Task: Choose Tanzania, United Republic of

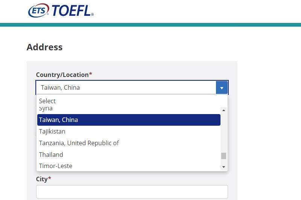Action: pos(129,143)
